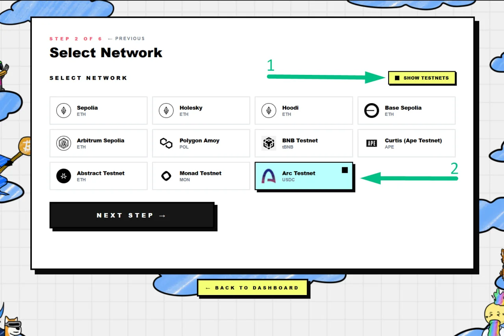Pick Polygon Amoy network name
504x336 pixels.
click(x=200, y=140)
